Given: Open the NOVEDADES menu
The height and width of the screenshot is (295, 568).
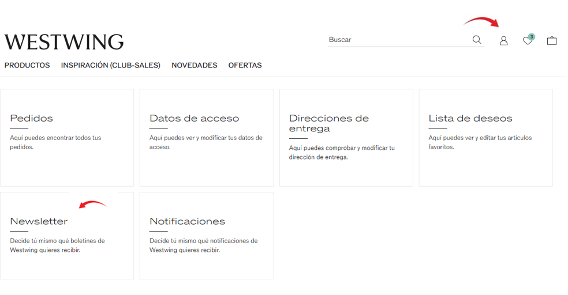Looking at the screenshot, I should tap(194, 66).
